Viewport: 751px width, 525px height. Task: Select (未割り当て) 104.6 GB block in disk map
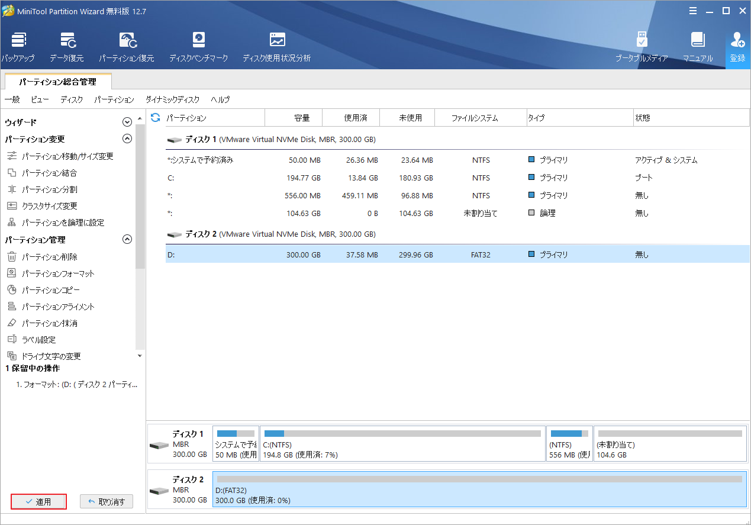coord(670,443)
